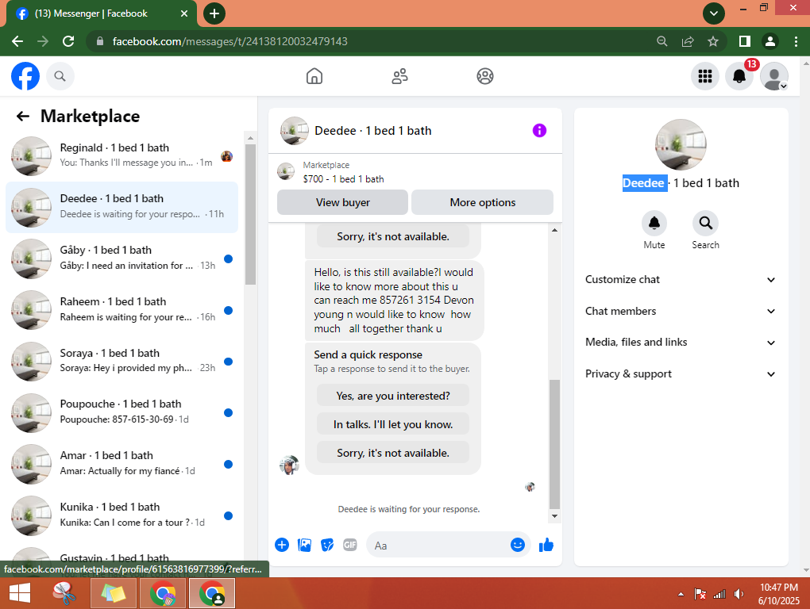The image size is (810, 609).
Task: Open the nine-dot Menu grid icon
Action: coord(705,76)
